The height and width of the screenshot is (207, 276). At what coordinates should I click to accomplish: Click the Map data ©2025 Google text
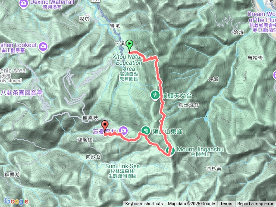pos(191,204)
